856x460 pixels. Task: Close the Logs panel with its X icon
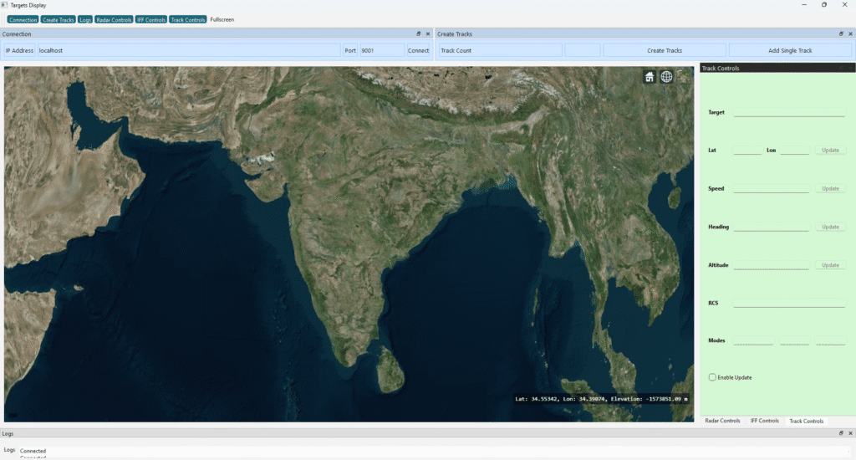(851, 433)
